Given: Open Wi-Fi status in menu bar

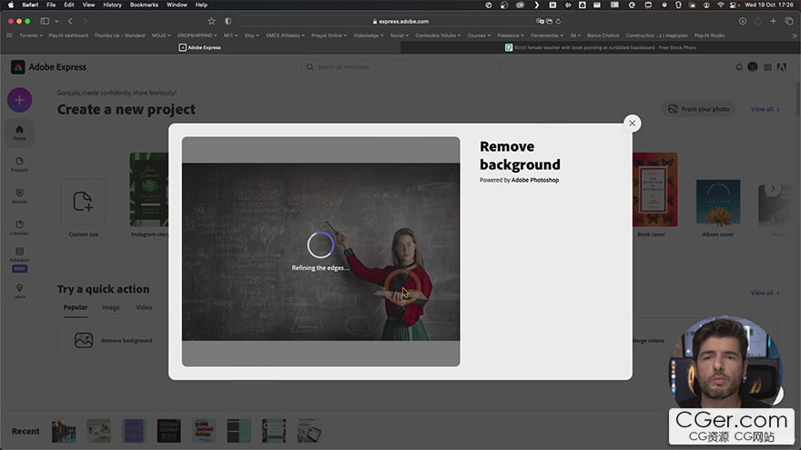Looking at the screenshot, I should 720,5.
